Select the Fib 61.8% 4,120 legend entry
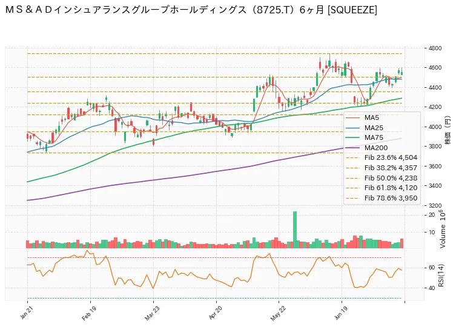The width and height of the screenshot is (456, 327). (382, 188)
